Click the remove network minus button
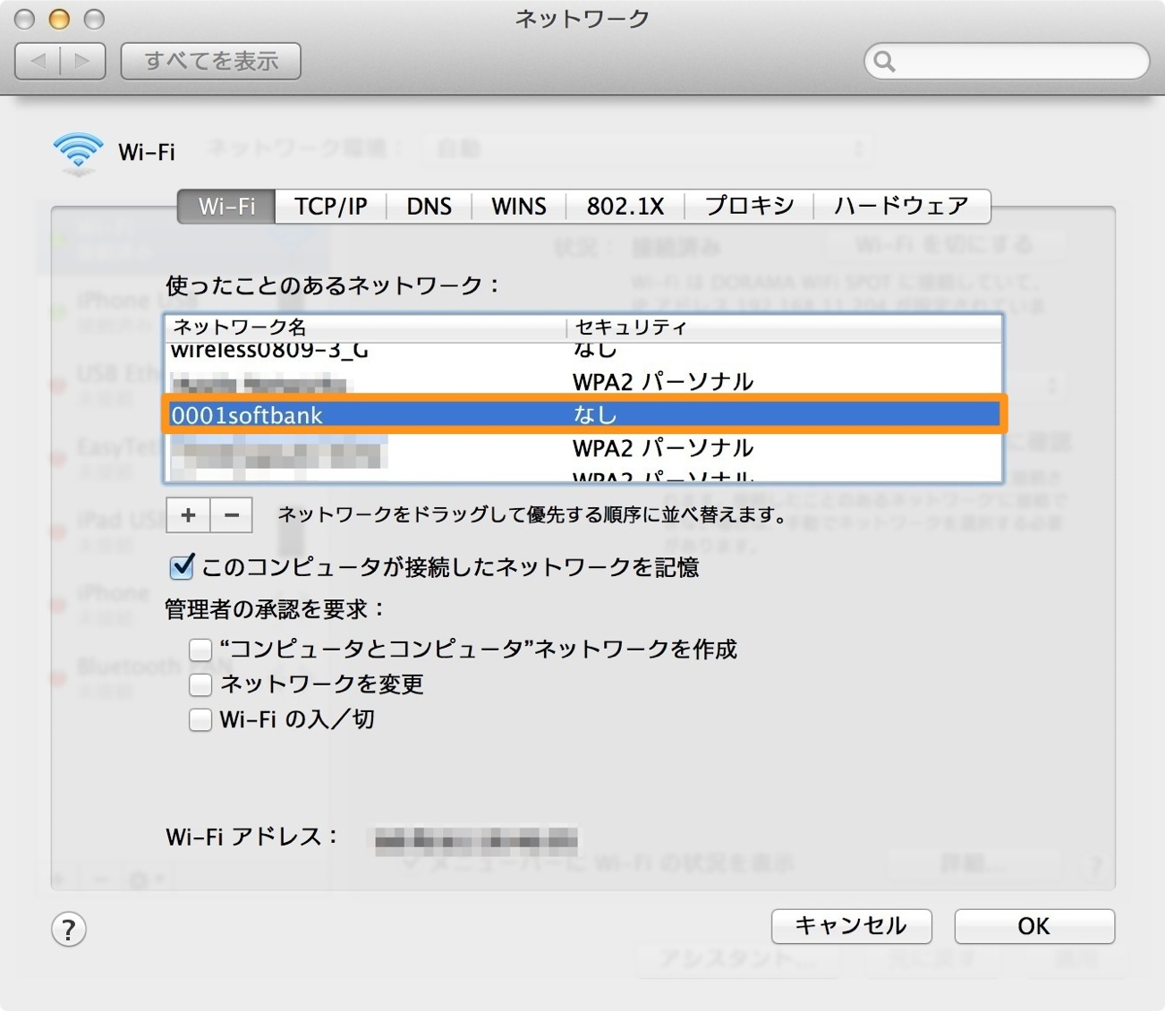Viewport: 1165px width, 1011px height. click(232, 515)
